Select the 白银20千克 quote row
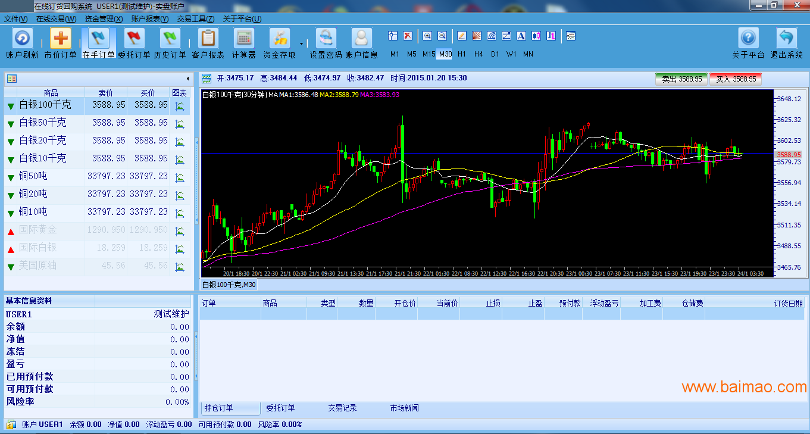Screen dimensions: 810x434 [98, 142]
